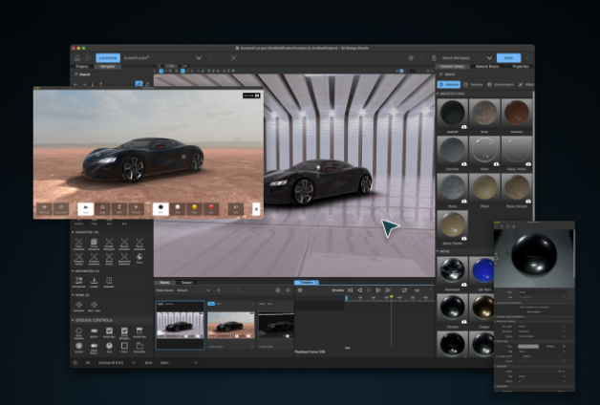
Task: Click the X close icon in top toolbar
Action: point(233,57)
